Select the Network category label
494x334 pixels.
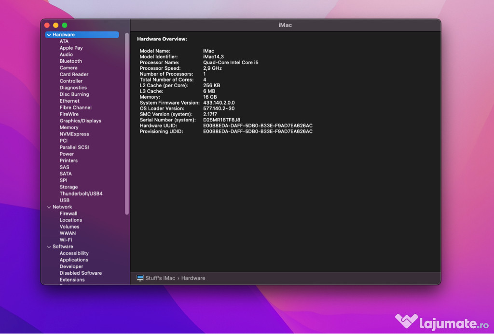62,207
